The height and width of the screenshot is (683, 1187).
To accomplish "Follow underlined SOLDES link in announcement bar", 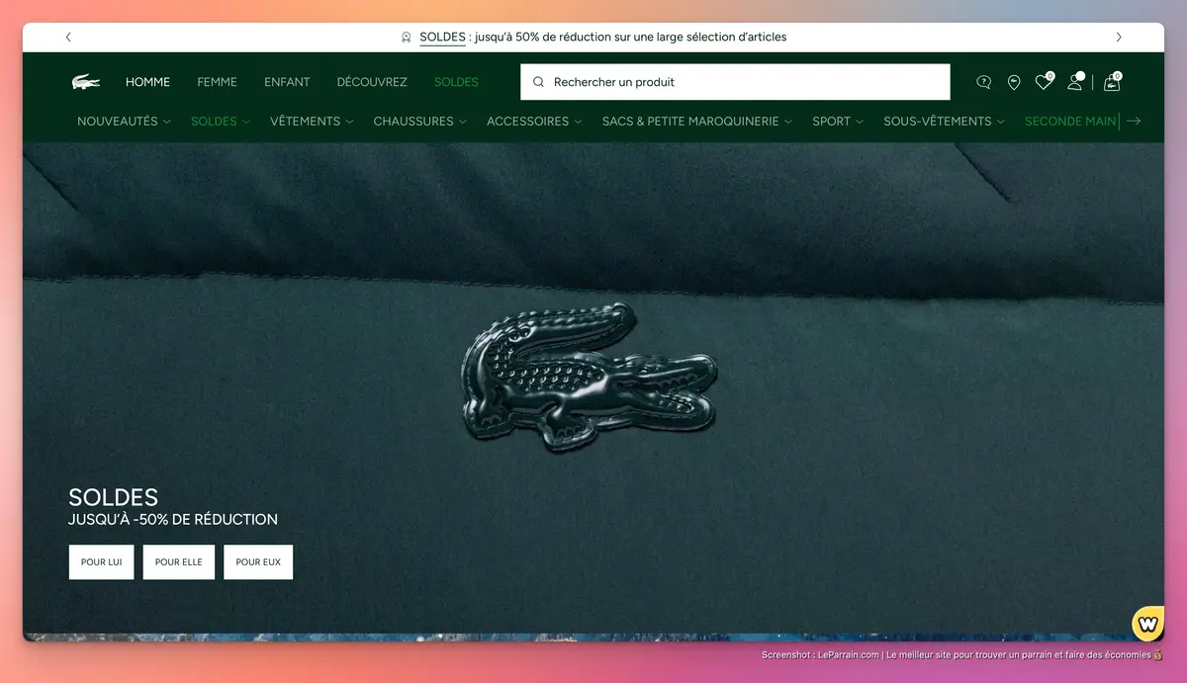I will click(442, 38).
